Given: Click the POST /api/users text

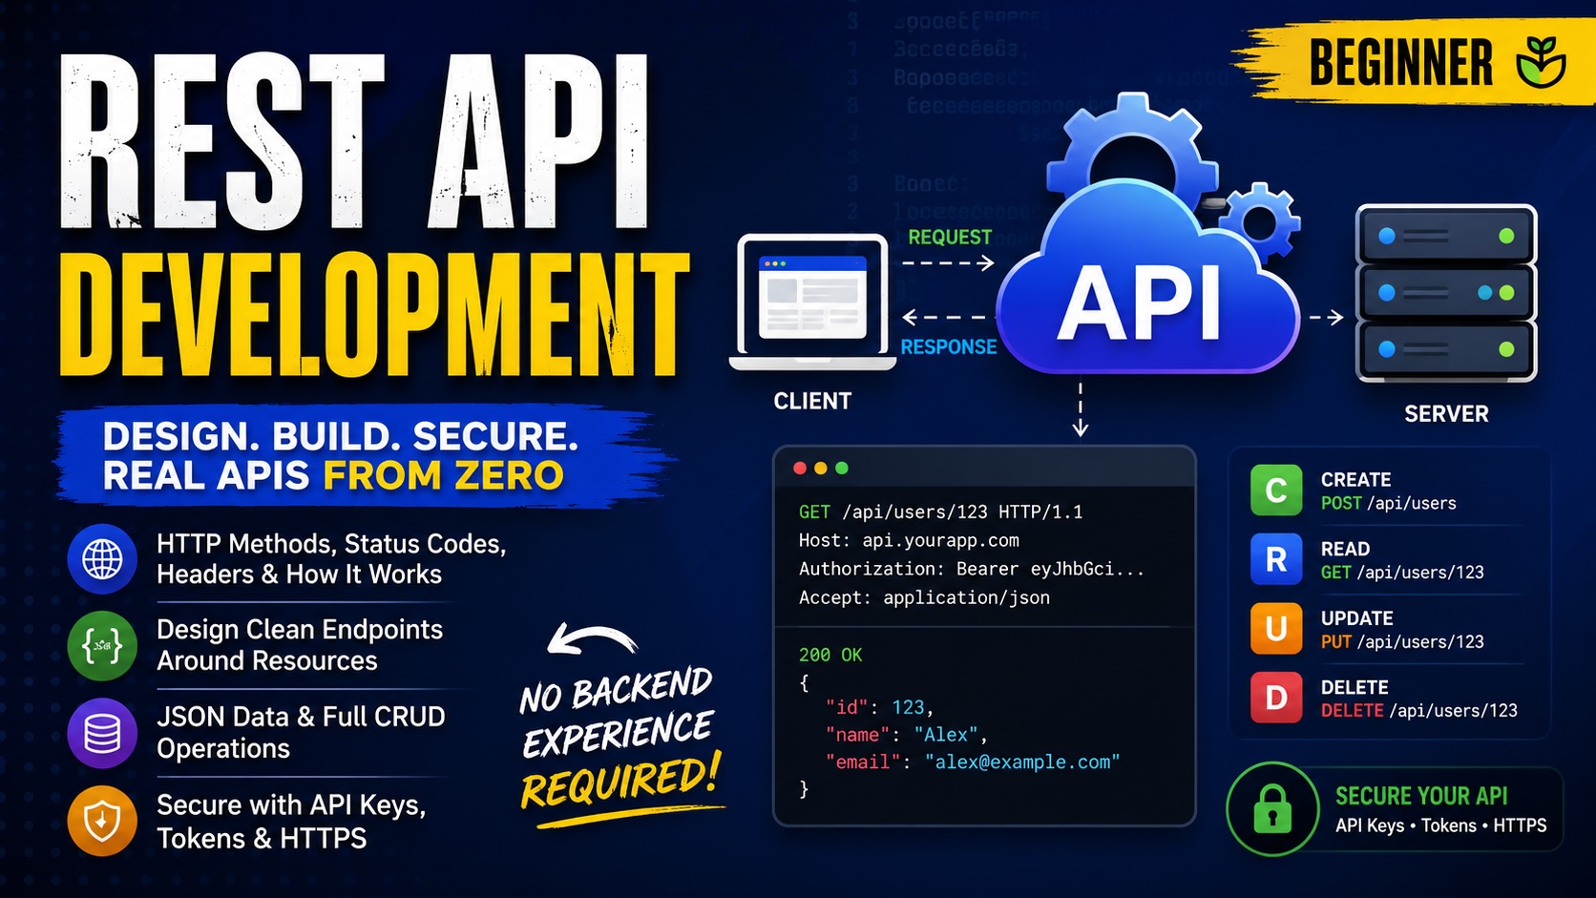Looking at the screenshot, I should [1389, 503].
